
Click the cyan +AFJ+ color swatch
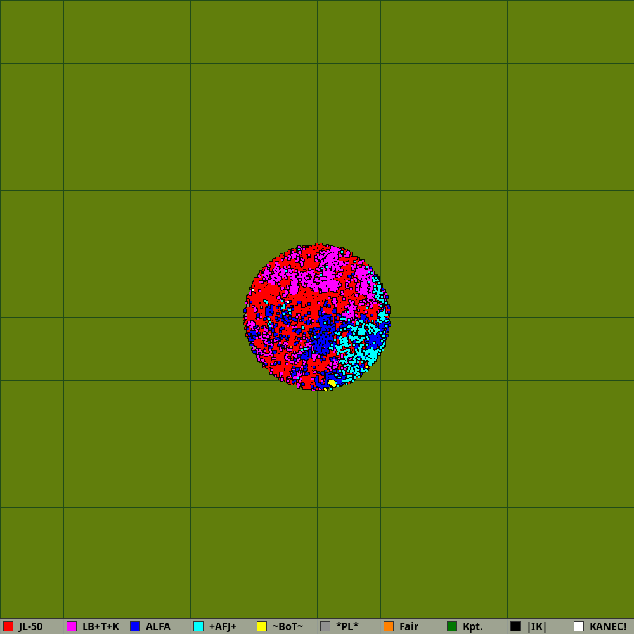[x=198, y=626]
